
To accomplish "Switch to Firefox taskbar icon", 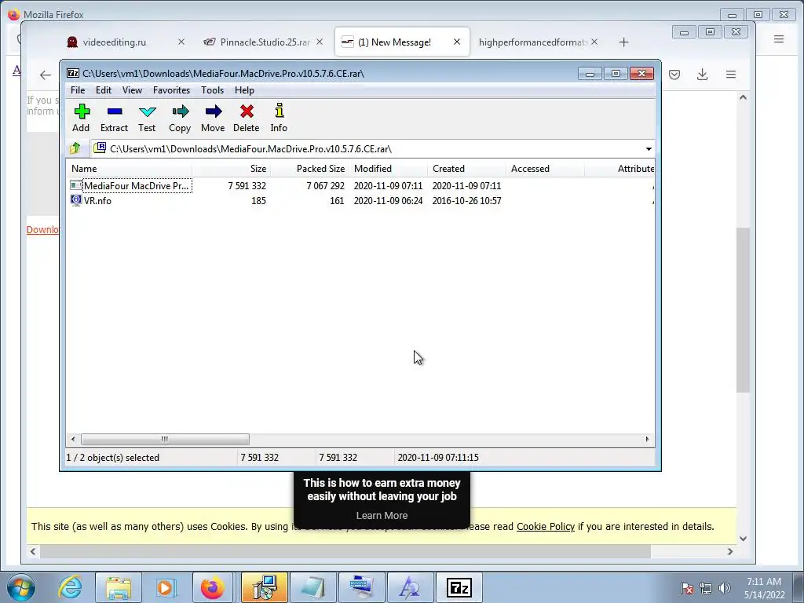I will (212, 587).
